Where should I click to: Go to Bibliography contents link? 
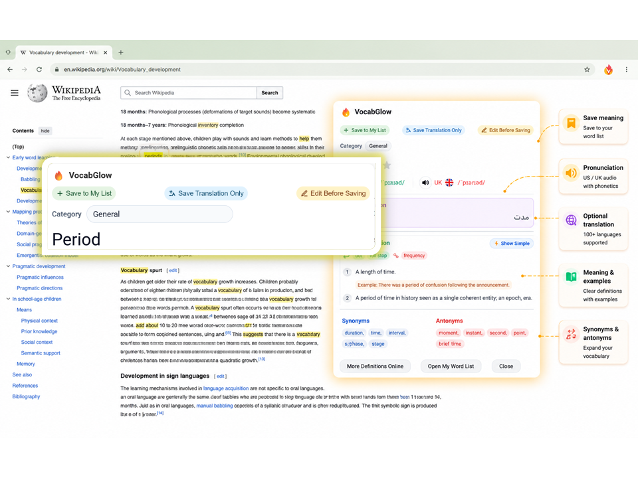(x=26, y=397)
